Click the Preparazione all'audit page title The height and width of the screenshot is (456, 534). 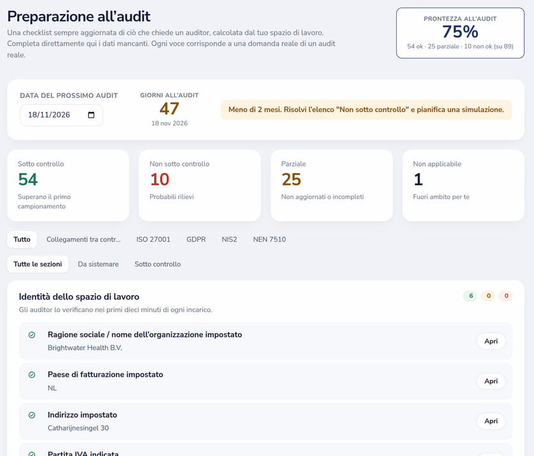(x=79, y=17)
